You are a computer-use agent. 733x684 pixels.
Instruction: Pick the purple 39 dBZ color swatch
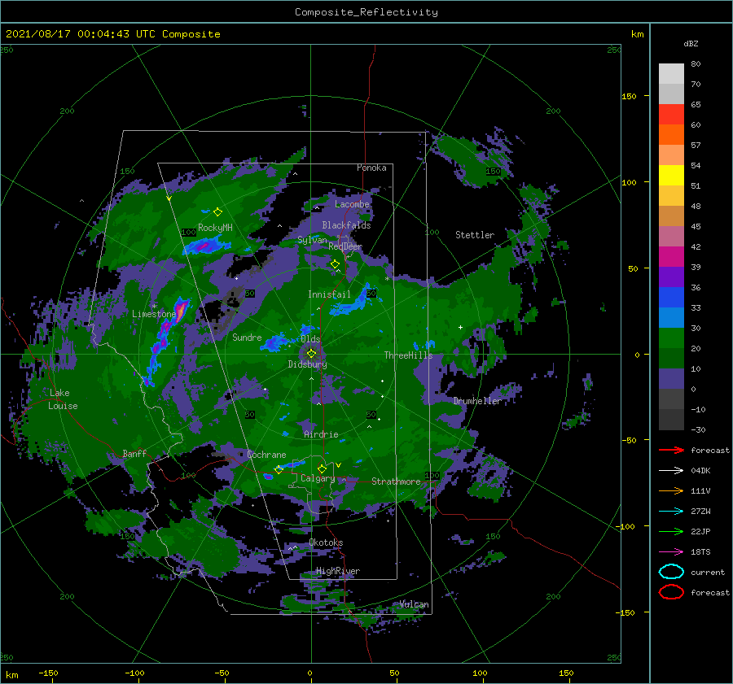coord(671,277)
